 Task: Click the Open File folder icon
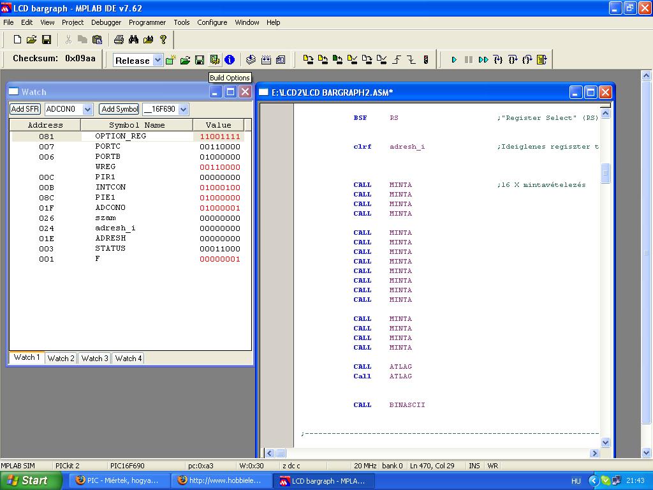pos(32,39)
